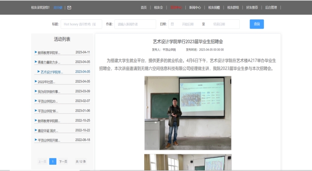The image size is (312, 171).
Task: Focus the 标题 title input field
Action: (x=81, y=24)
